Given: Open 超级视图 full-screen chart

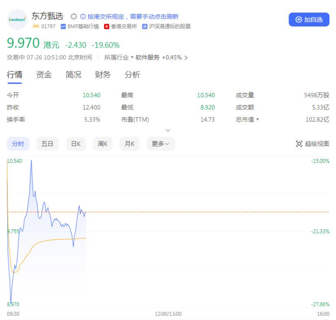Looking at the screenshot, I should click(x=312, y=144).
